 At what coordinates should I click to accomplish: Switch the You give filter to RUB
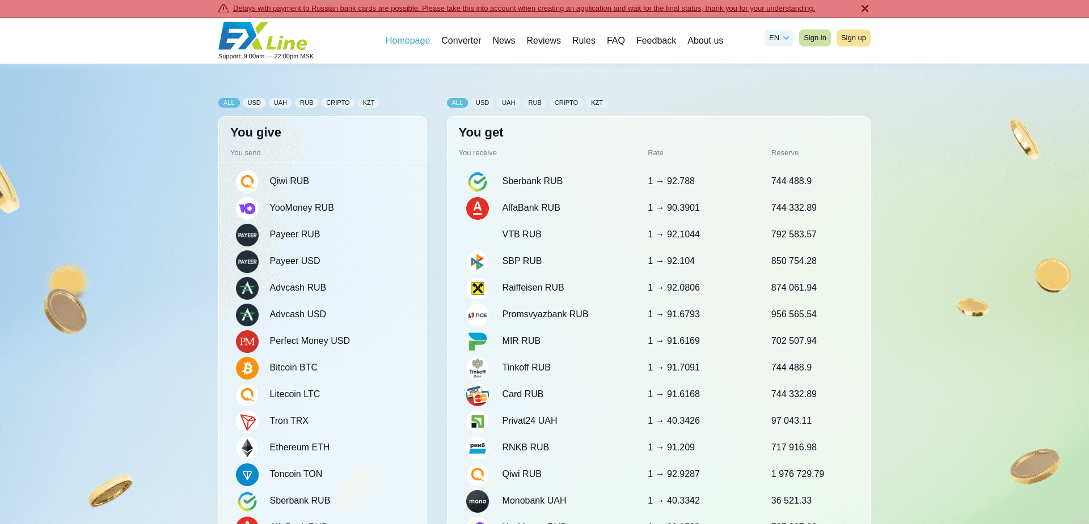tap(306, 103)
